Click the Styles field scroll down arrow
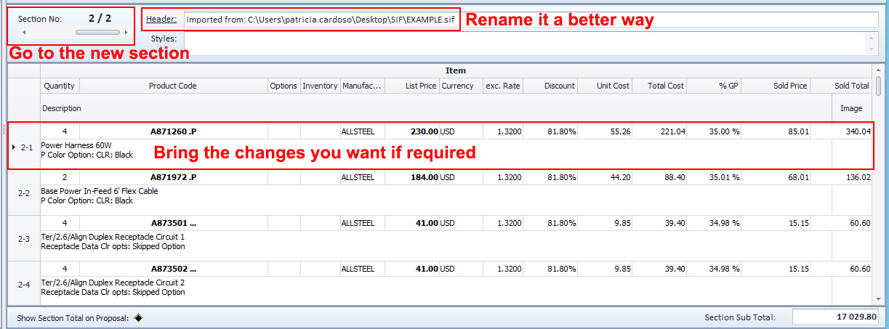889x329 pixels. pyautogui.click(x=872, y=49)
